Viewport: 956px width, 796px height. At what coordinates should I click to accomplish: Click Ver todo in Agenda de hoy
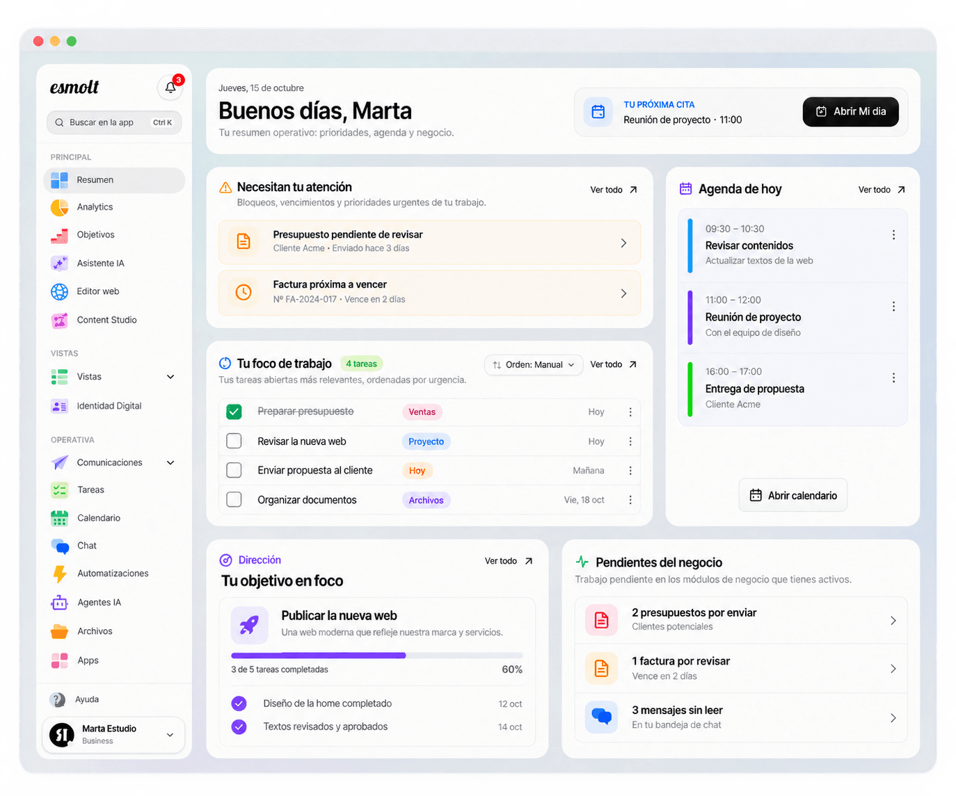coord(881,190)
